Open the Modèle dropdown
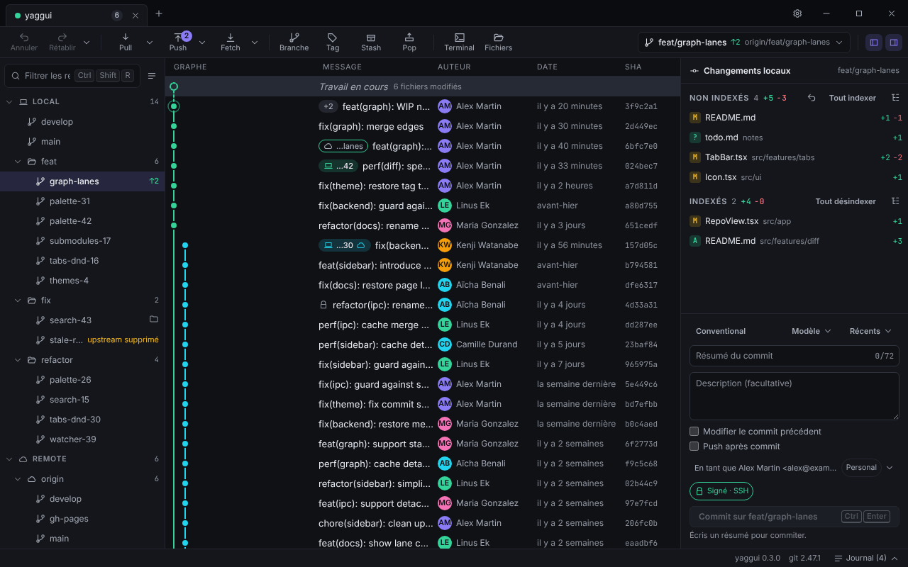This screenshot has height=567, width=908. point(811,331)
